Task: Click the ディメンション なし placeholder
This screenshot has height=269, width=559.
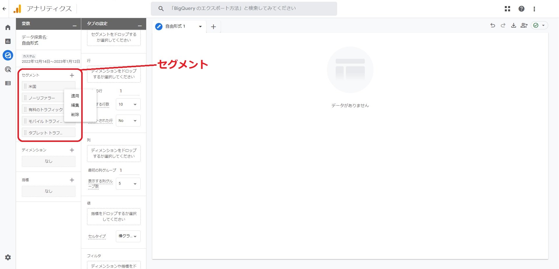Action: [x=48, y=161]
